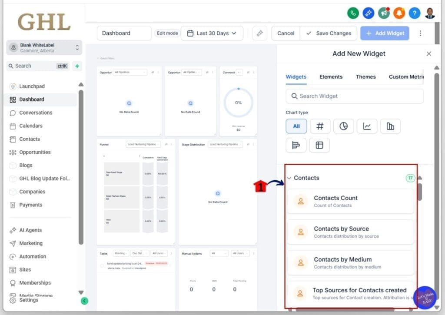Open the phone dialer icon in header
445x315 pixels.
coord(353,13)
